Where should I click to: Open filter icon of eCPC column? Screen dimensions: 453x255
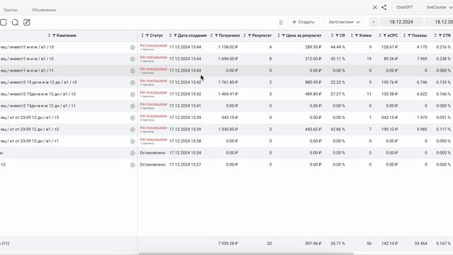pyautogui.click(x=384, y=35)
